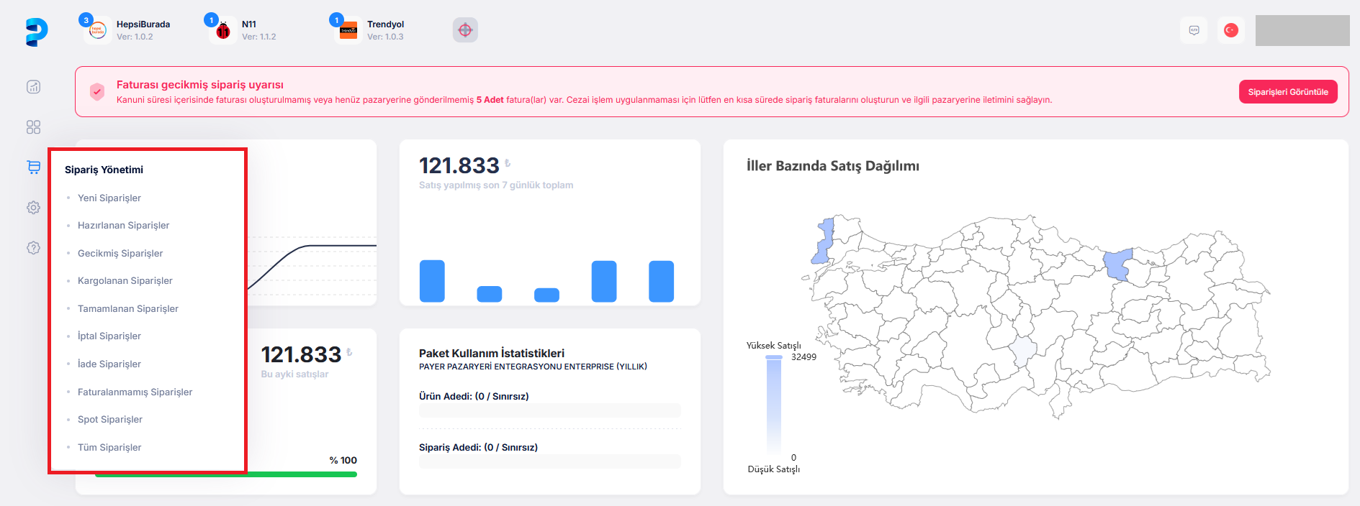The height and width of the screenshot is (506, 1360).
Task: Click the Siparişleri Görüntüle button
Action: pos(1287,92)
